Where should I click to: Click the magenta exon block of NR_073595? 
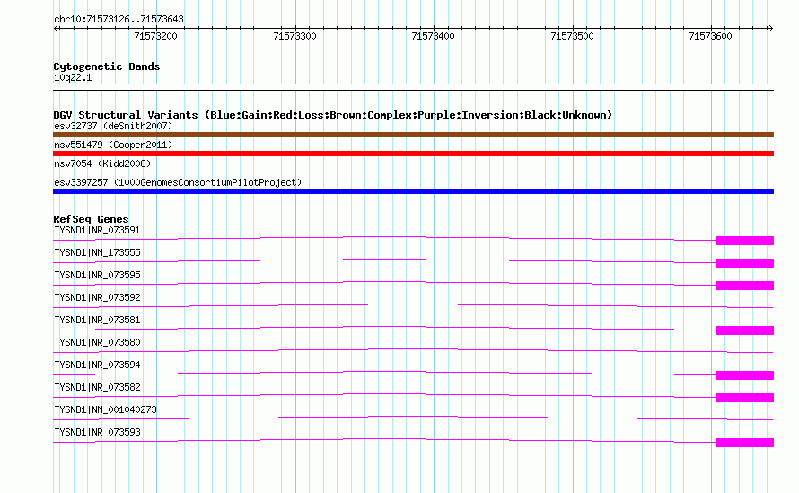(745, 286)
